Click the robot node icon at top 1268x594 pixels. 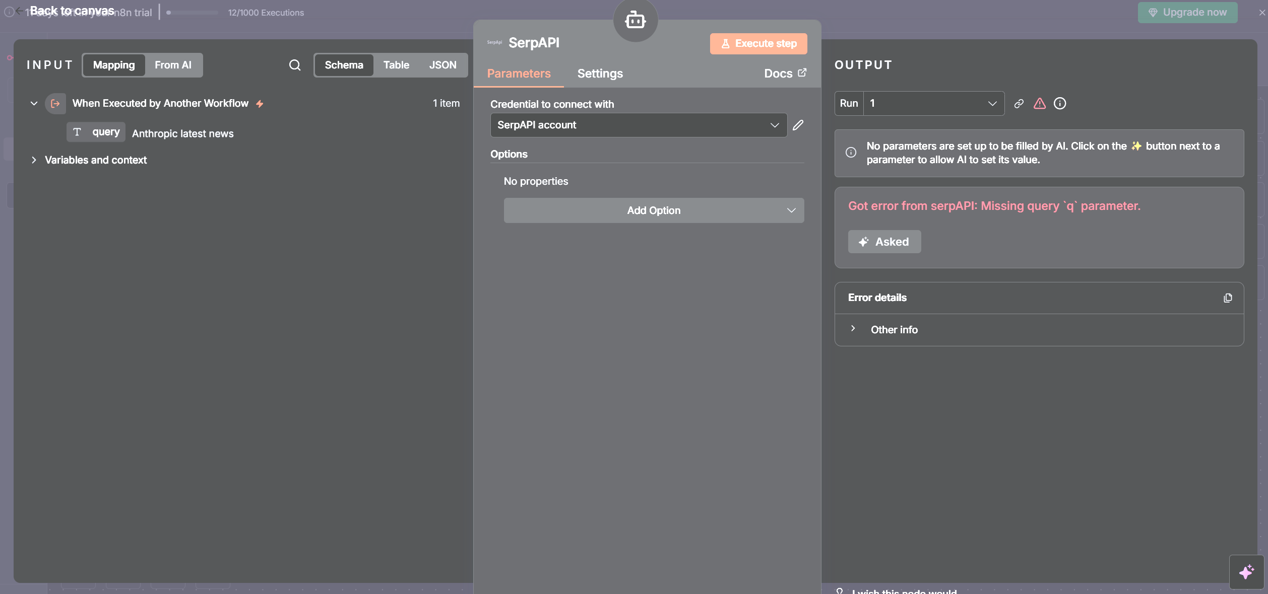click(635, 20)
